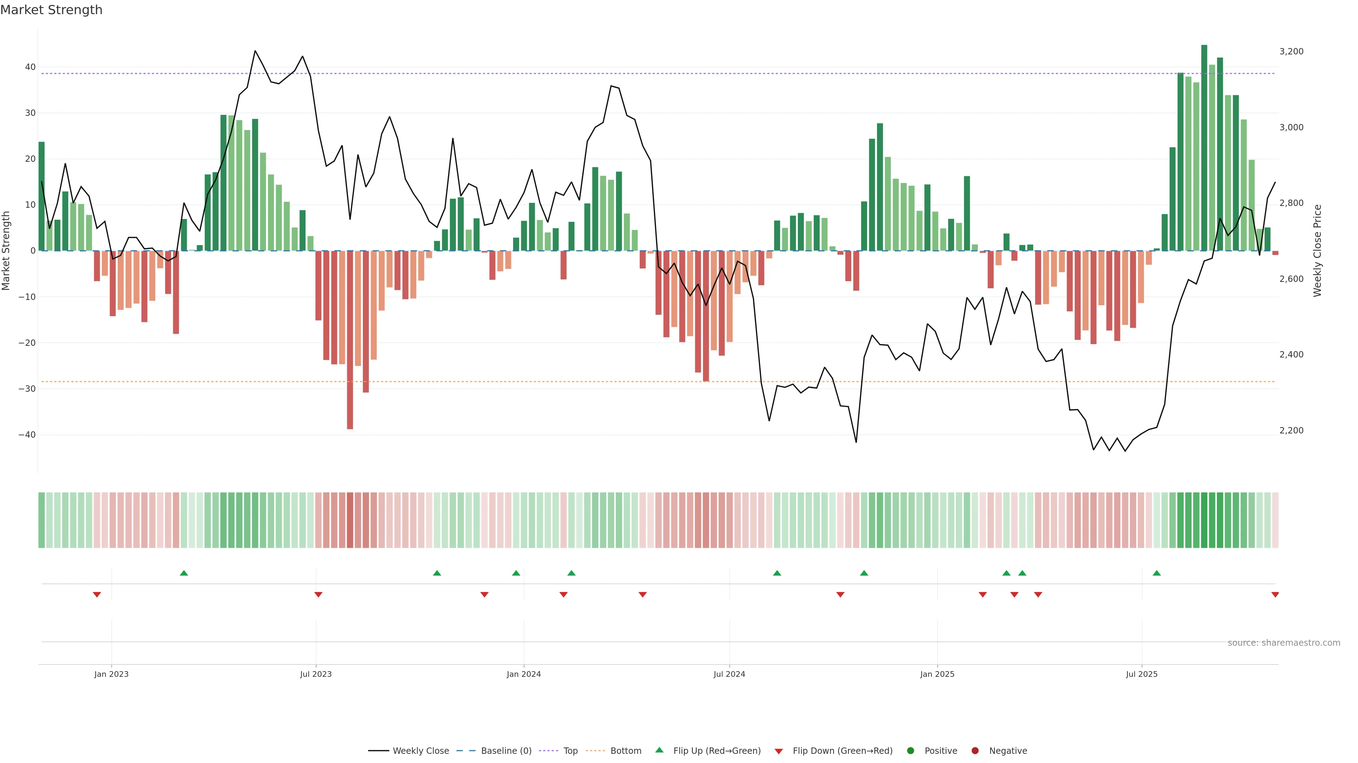This screenshot has height=763, width=1358.
Task: Click the first flip-up marker in early 2023
Action: click(184, 573)
